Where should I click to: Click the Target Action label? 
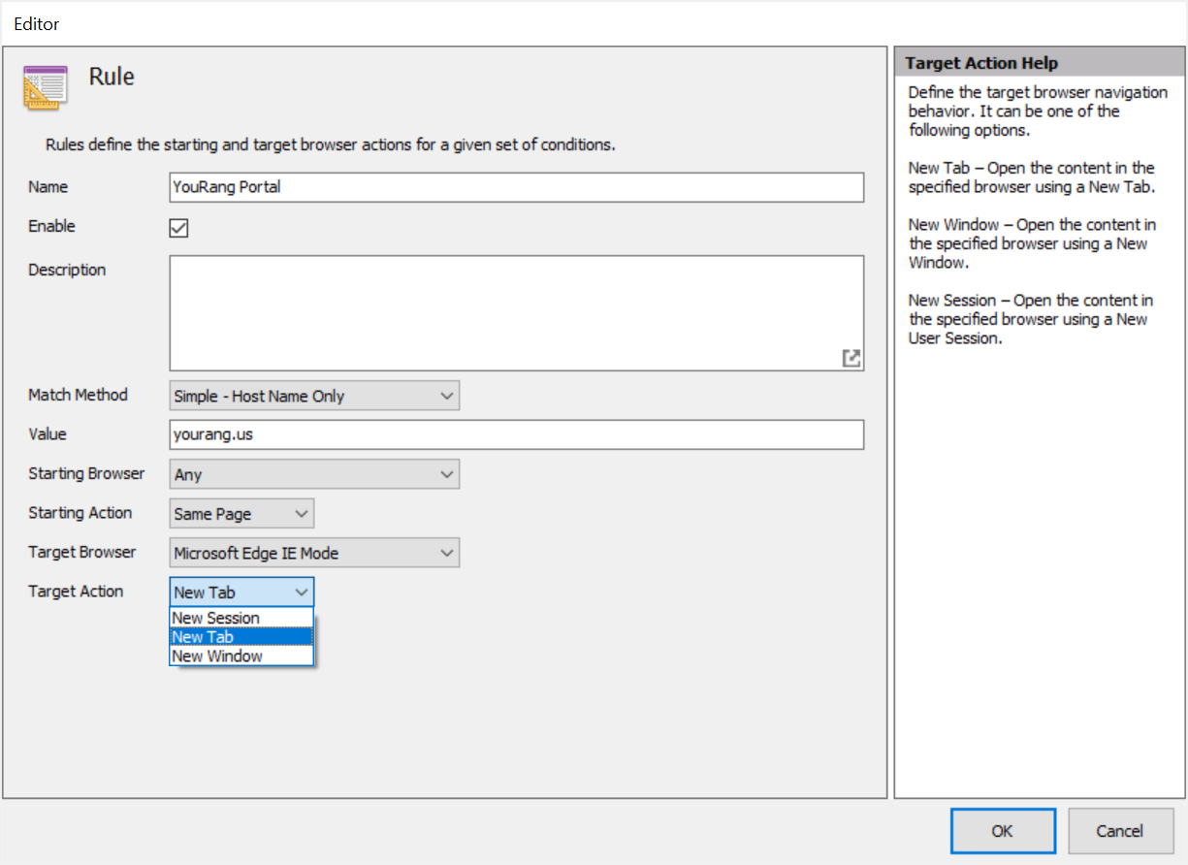tap(76, 592)
